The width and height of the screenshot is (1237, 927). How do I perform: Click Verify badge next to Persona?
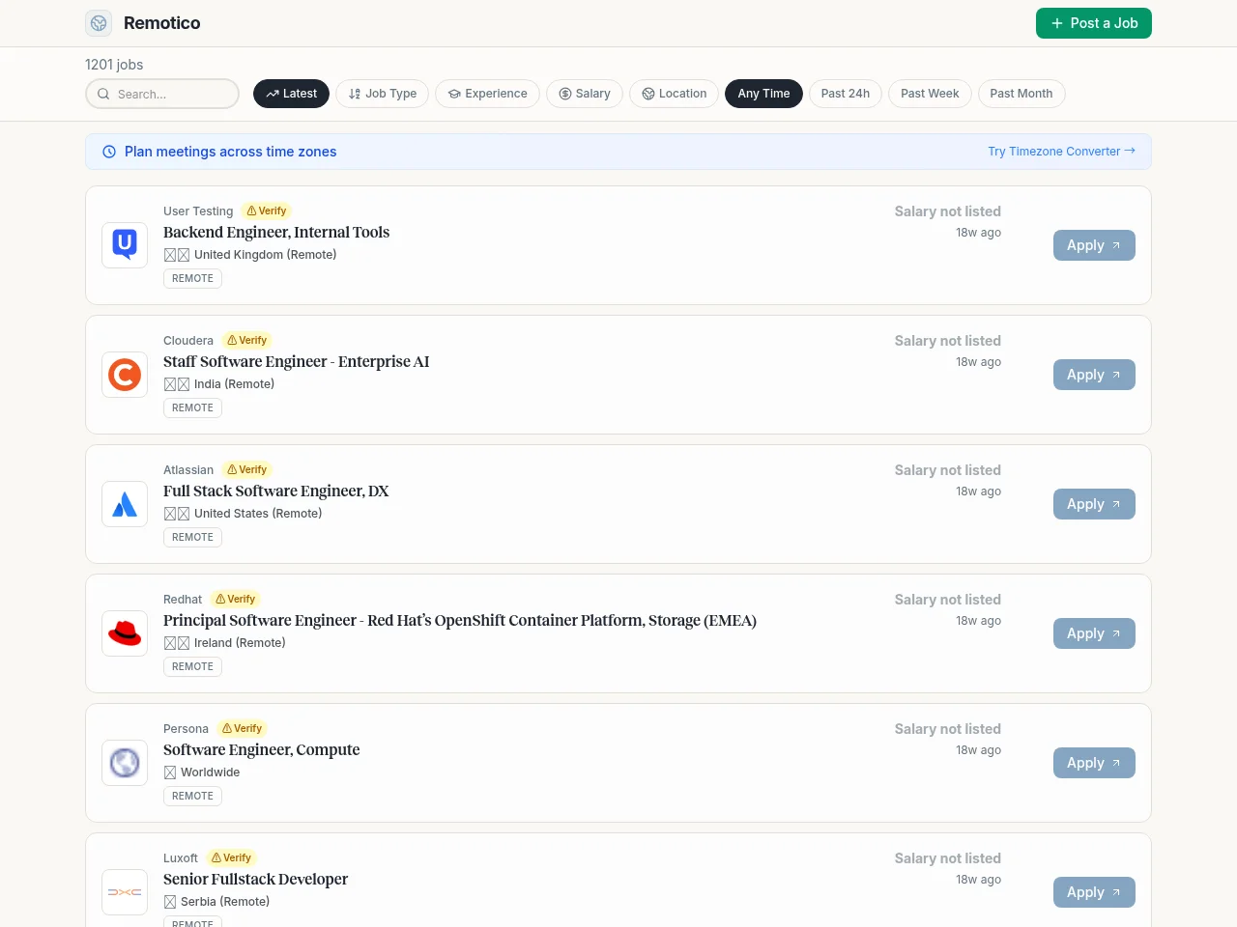point(242,728)
